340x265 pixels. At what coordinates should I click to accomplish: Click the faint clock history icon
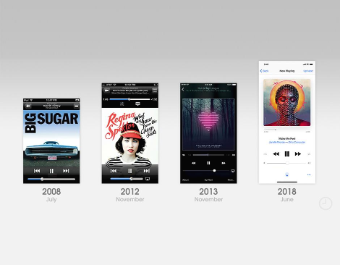click(x=326, y=203)
